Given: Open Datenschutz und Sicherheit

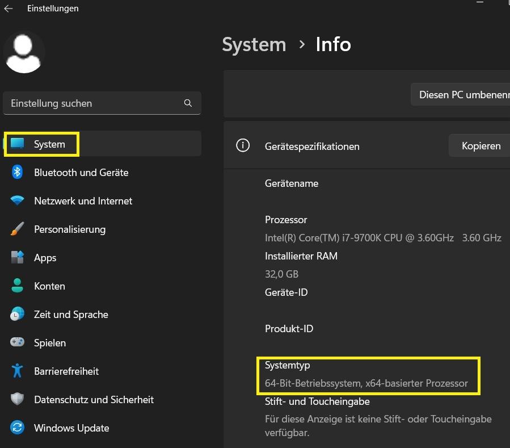Looking at the screenshot, I should click(102, 399).
